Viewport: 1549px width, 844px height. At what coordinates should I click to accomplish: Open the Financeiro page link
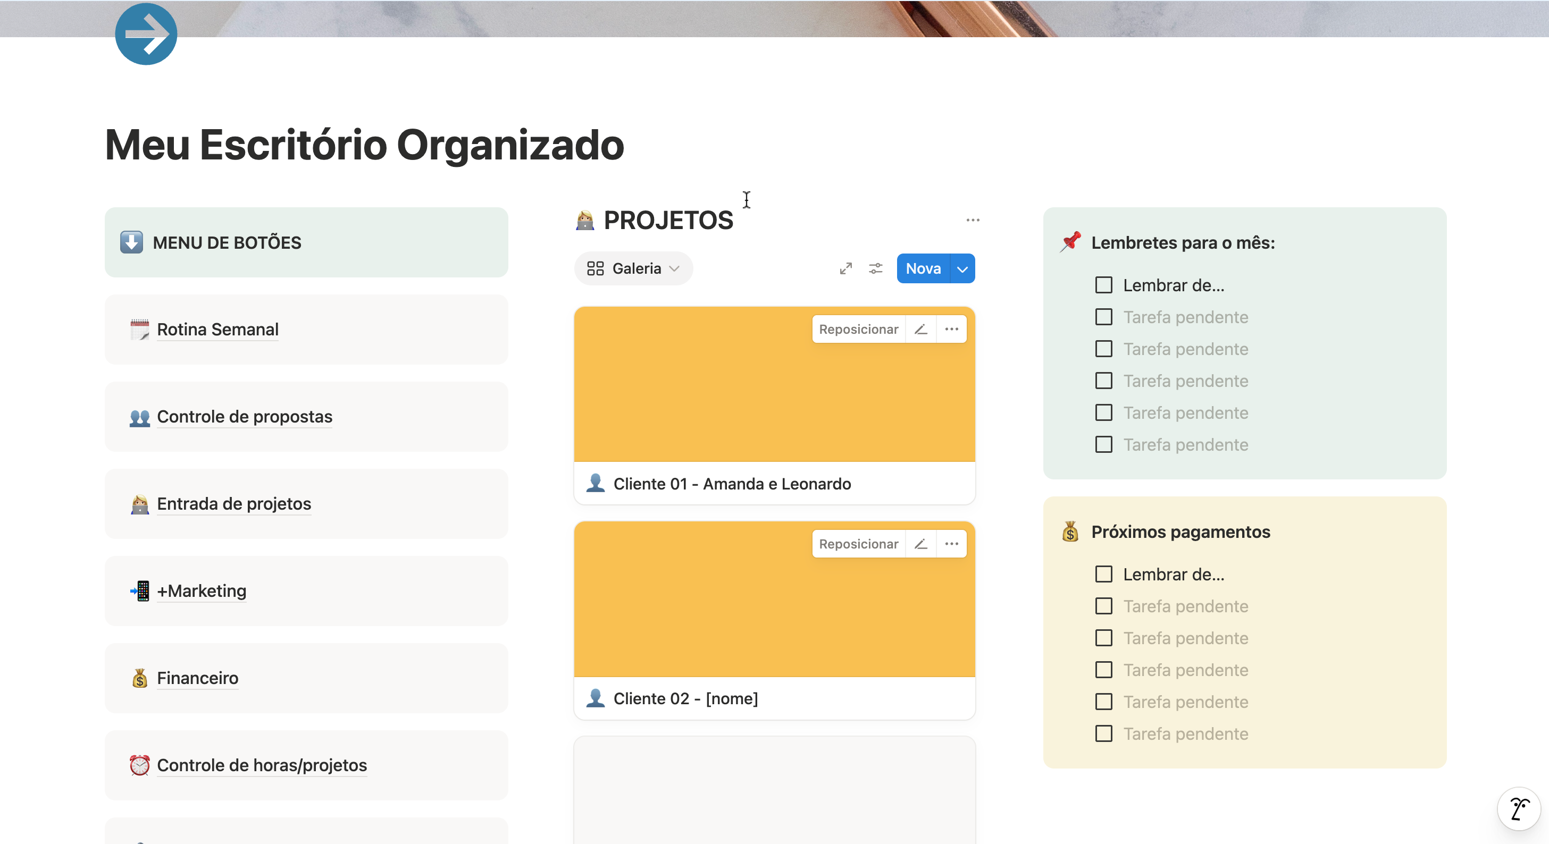coord(197,678)
